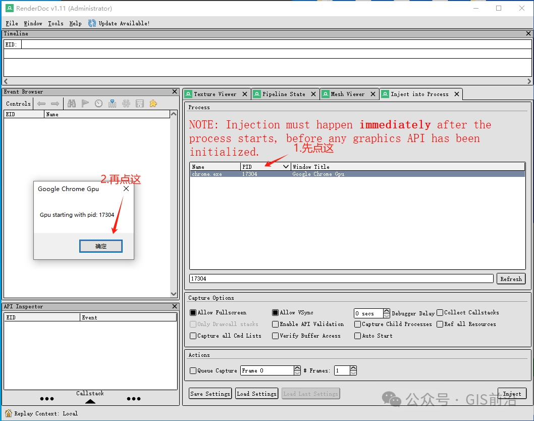
Task: Open the Tools menu
Action: point(56,23)
